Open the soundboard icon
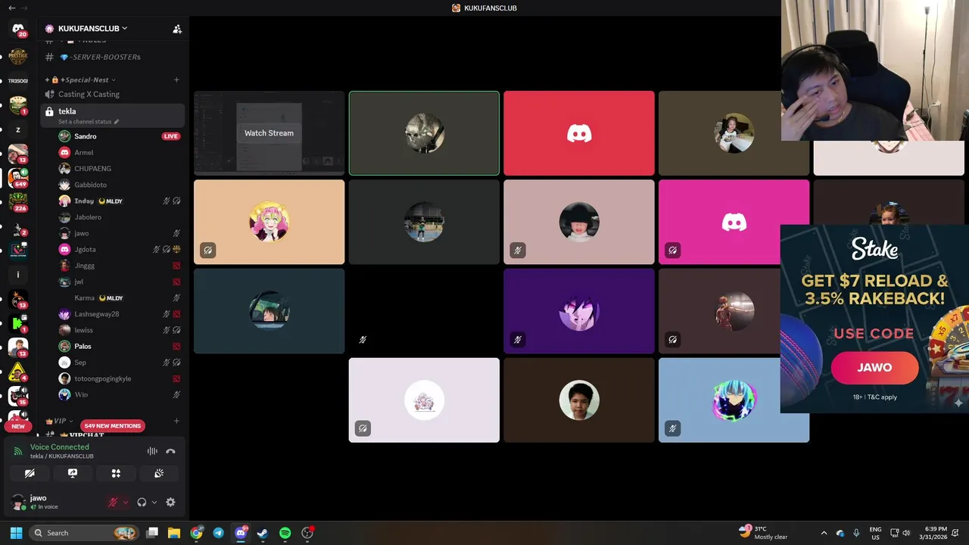 click(x=159, y=473)
